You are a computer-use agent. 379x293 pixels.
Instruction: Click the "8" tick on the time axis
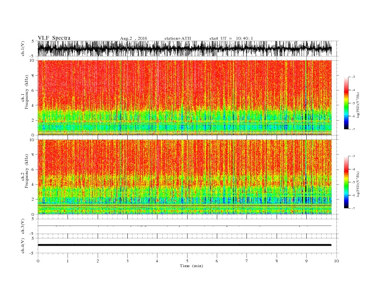point(277,261)
